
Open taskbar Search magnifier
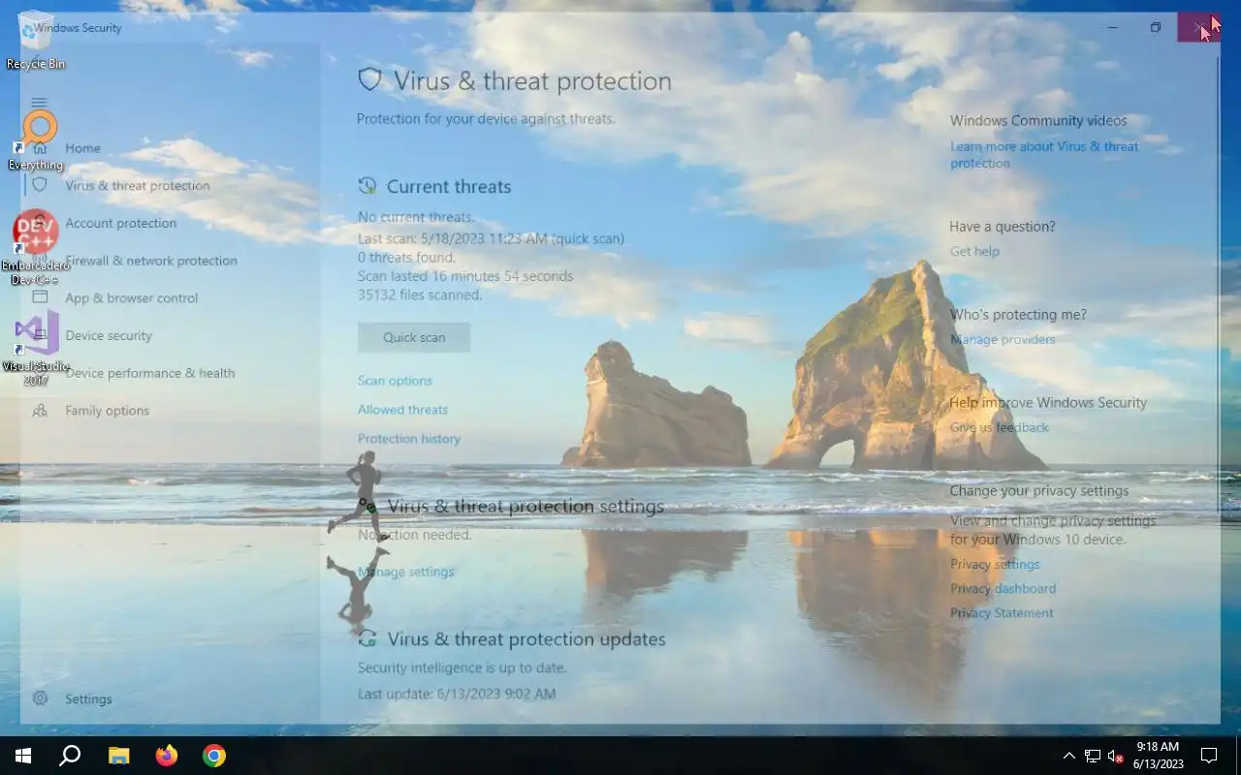70,756
